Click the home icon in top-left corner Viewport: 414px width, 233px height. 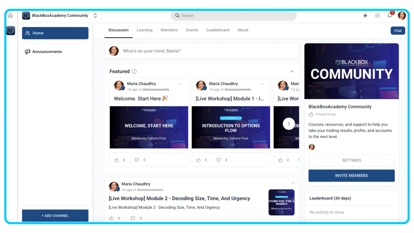10,16
